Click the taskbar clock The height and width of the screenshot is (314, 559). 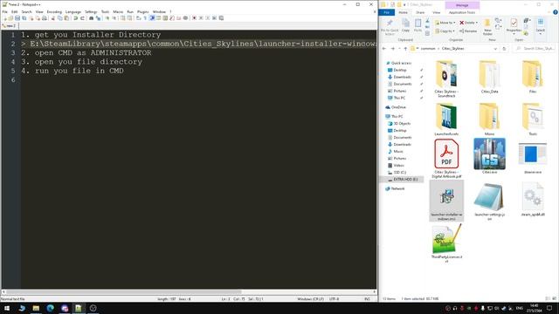pos(534,308)
